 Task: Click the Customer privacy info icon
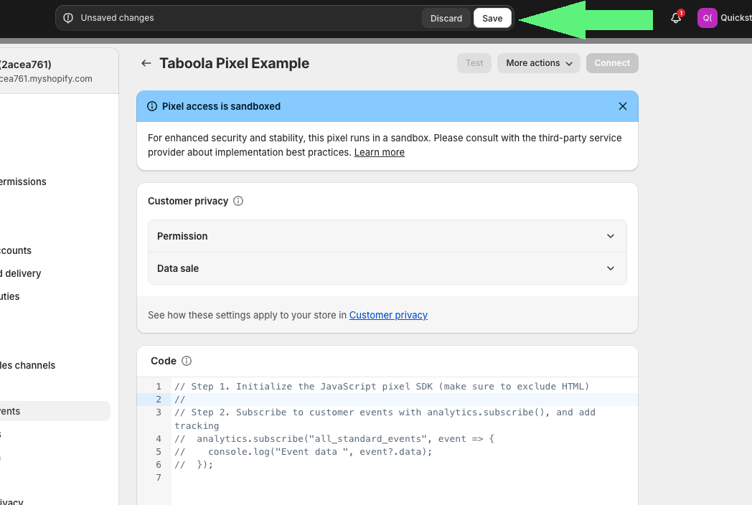point(238,201)
